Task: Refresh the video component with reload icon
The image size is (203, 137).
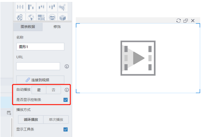Action: click(x=178, y=20)
